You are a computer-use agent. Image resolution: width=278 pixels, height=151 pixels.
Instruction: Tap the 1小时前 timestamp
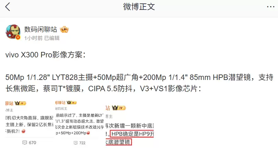tap(33, 38)
